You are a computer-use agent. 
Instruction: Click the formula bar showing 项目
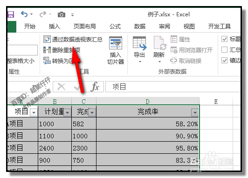173,87
